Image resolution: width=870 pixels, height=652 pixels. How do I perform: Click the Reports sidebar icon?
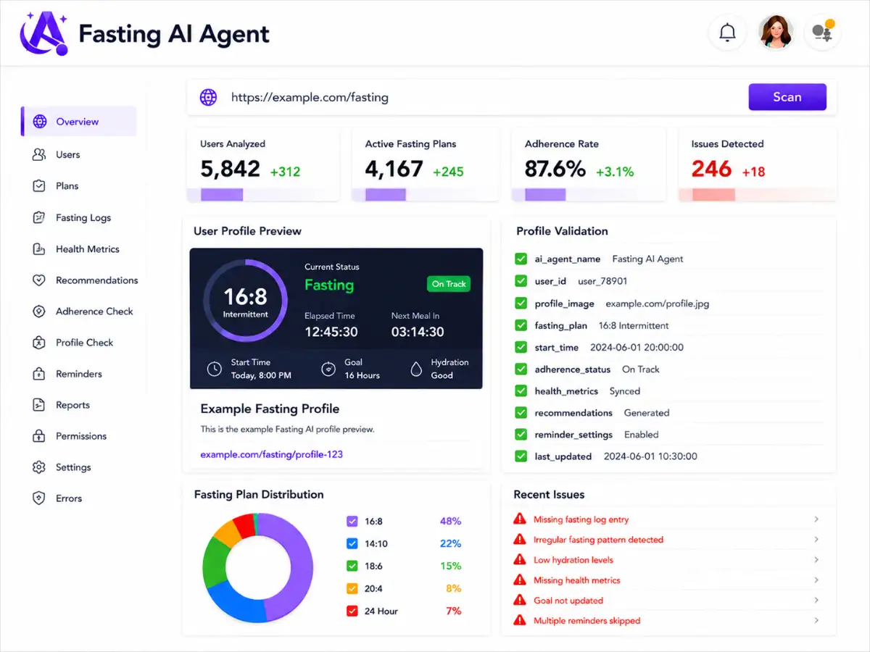point(39,405)
